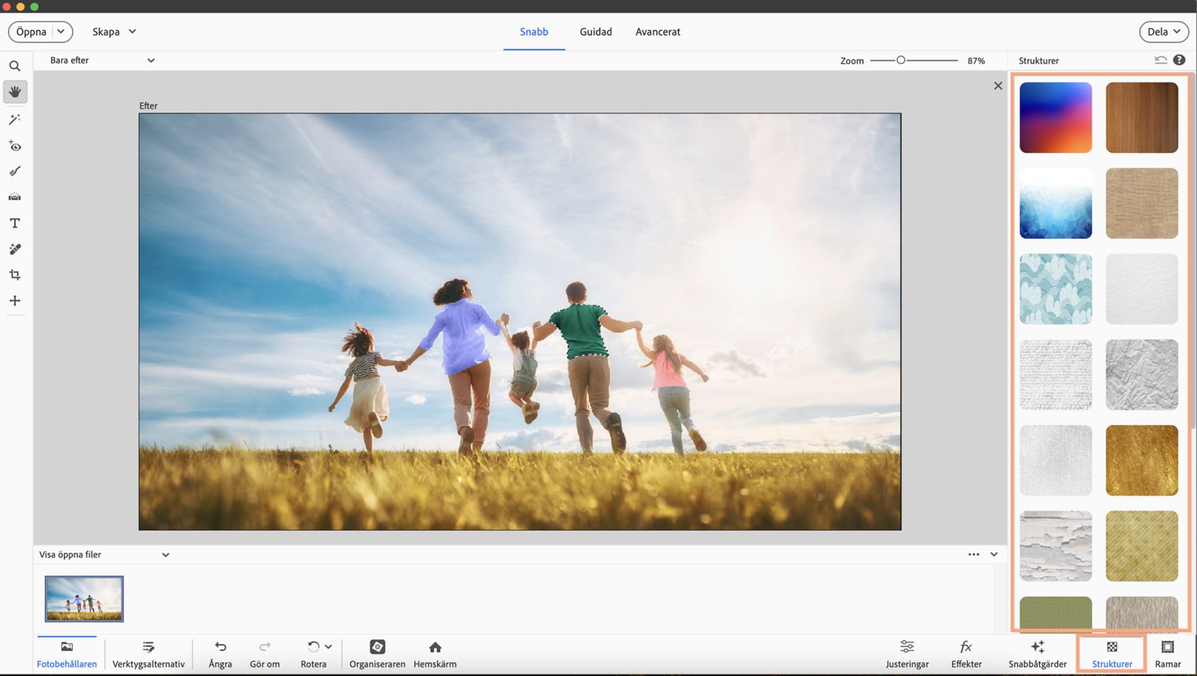Viewport: 1197px width, 676px height.
Task: Apply the white brick texture
Action: (1055, 375)
